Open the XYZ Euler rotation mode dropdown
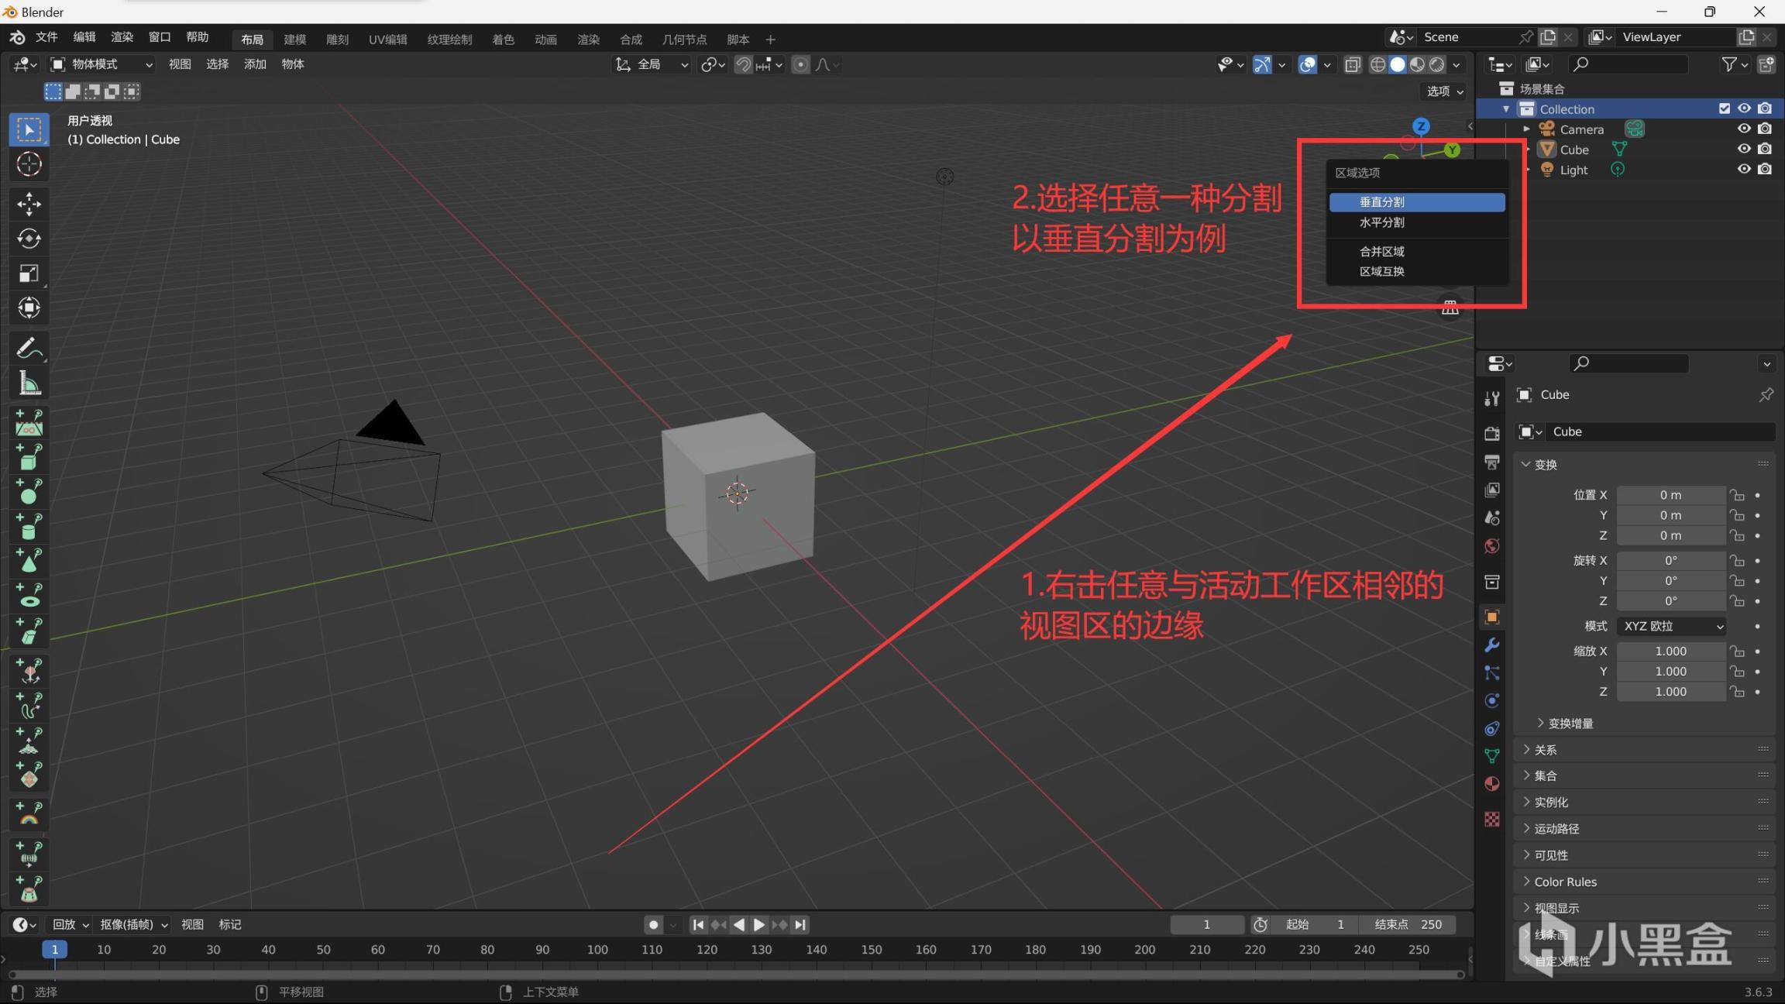The image size is (1785, 1004). (x=1671, y=626)
